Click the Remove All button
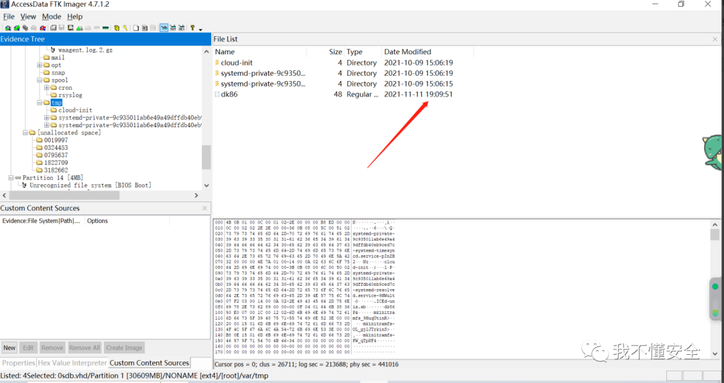 pos(84,348)
